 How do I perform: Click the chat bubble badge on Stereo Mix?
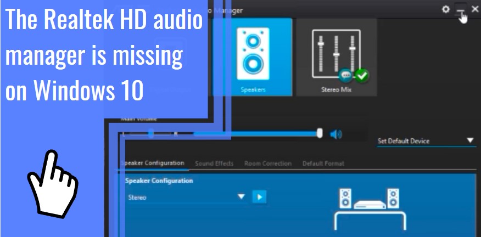pos(346,75)
